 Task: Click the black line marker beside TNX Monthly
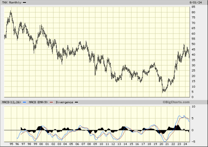pos(24,3)
